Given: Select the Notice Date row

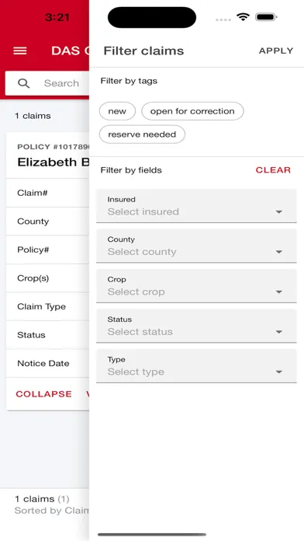Looking at the screenshot, I should 48,363.
